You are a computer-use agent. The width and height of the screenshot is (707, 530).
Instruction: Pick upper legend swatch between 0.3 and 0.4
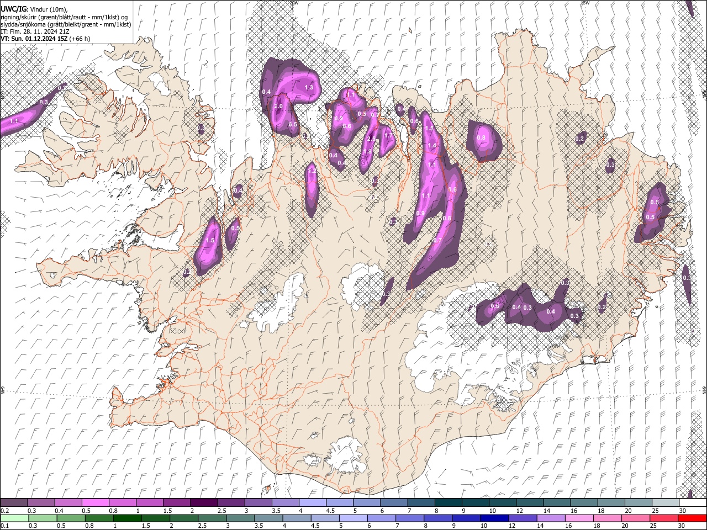(x=41, y=503)
